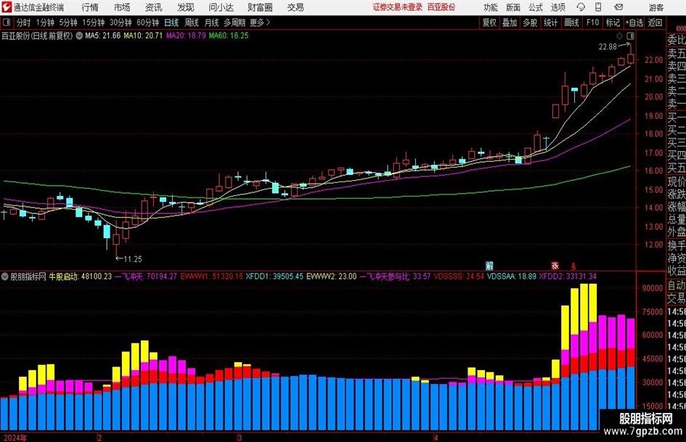Viewport: 686px width, 442px height.
Task: Open the 选项 menu
Action: point(558,7)
